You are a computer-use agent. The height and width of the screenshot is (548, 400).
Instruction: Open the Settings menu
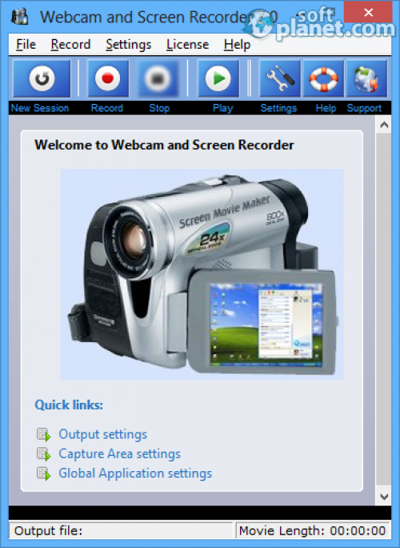coord(129,45)
